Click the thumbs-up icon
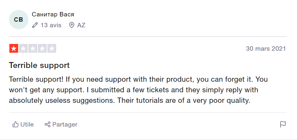Screen dimensions: 297x140 pos(16,124)
